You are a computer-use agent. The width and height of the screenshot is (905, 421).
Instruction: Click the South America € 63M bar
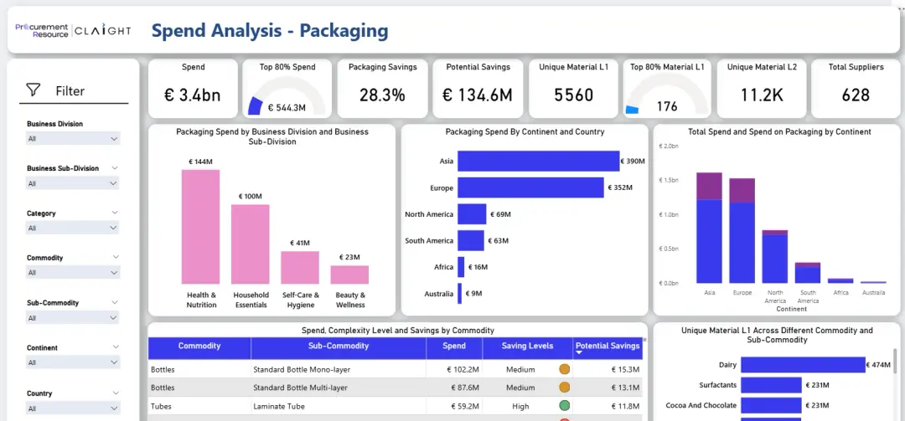pyautogui.click(x=471, y=240)
